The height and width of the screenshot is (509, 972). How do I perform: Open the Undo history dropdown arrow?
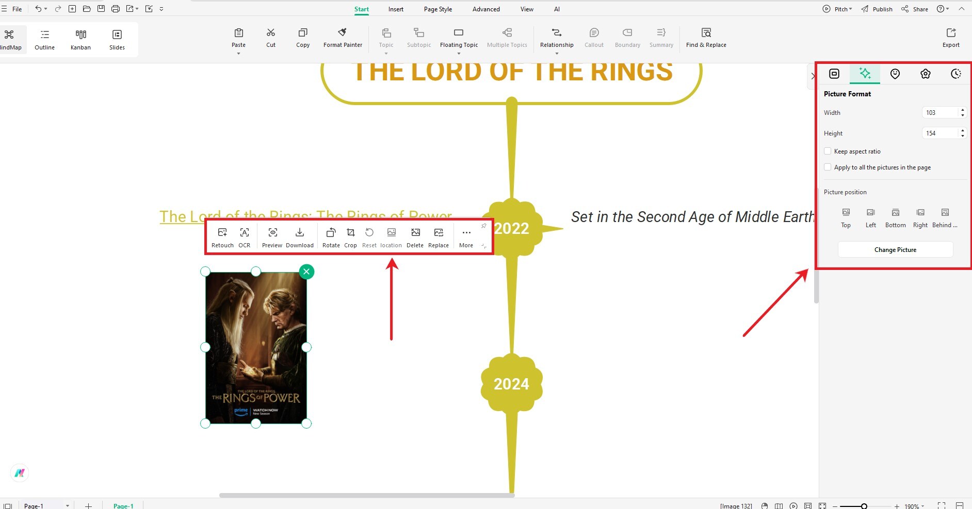46,9
